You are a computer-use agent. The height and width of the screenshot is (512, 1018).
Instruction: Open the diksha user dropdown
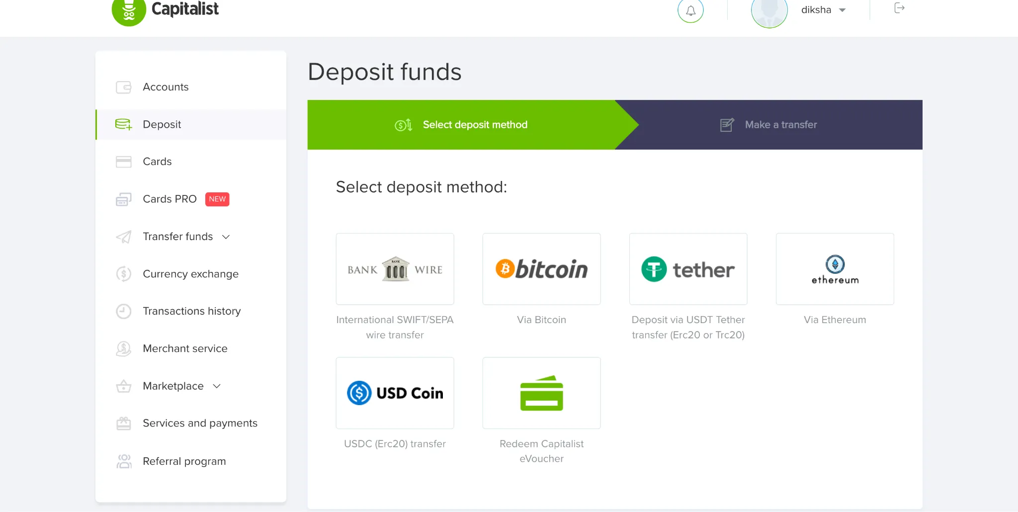[823, 10]
